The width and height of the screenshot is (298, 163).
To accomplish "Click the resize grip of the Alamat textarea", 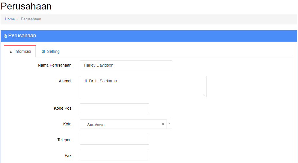I will 205,96.
